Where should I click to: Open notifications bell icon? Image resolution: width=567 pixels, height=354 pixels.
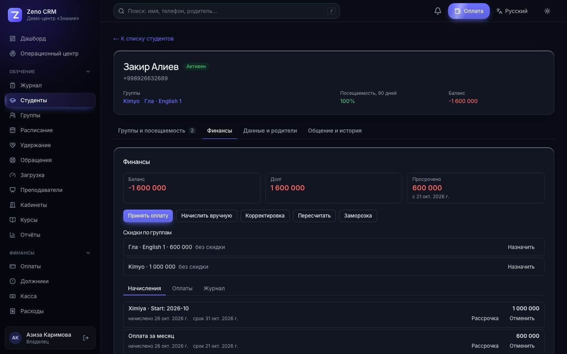click(438, 11)
